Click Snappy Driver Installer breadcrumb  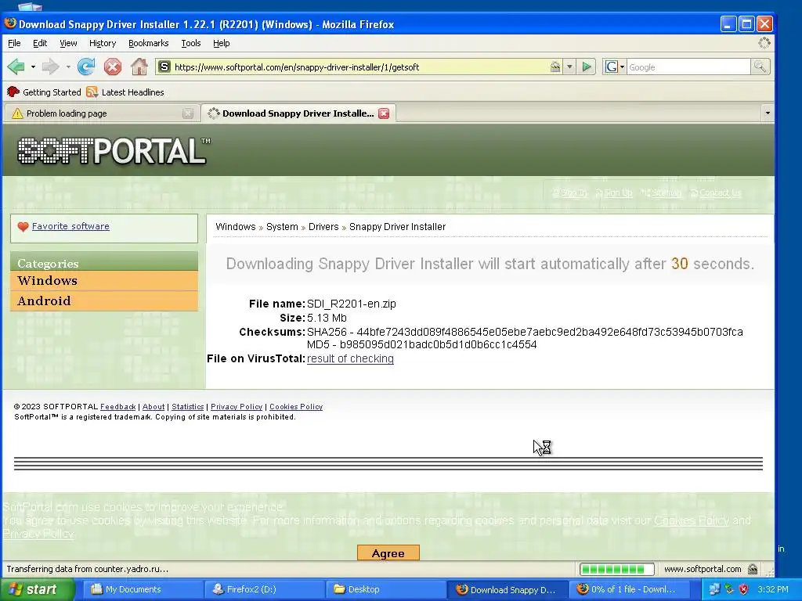point(397,226)
